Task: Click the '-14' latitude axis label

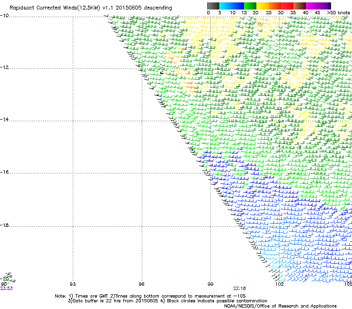Action: 4,119
